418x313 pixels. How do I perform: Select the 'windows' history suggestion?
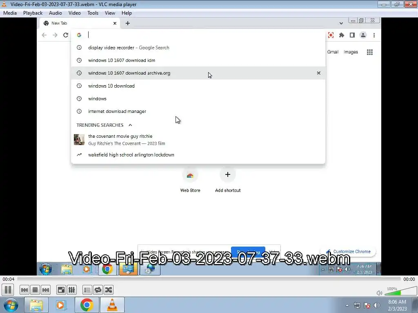[x=198, y=99]
